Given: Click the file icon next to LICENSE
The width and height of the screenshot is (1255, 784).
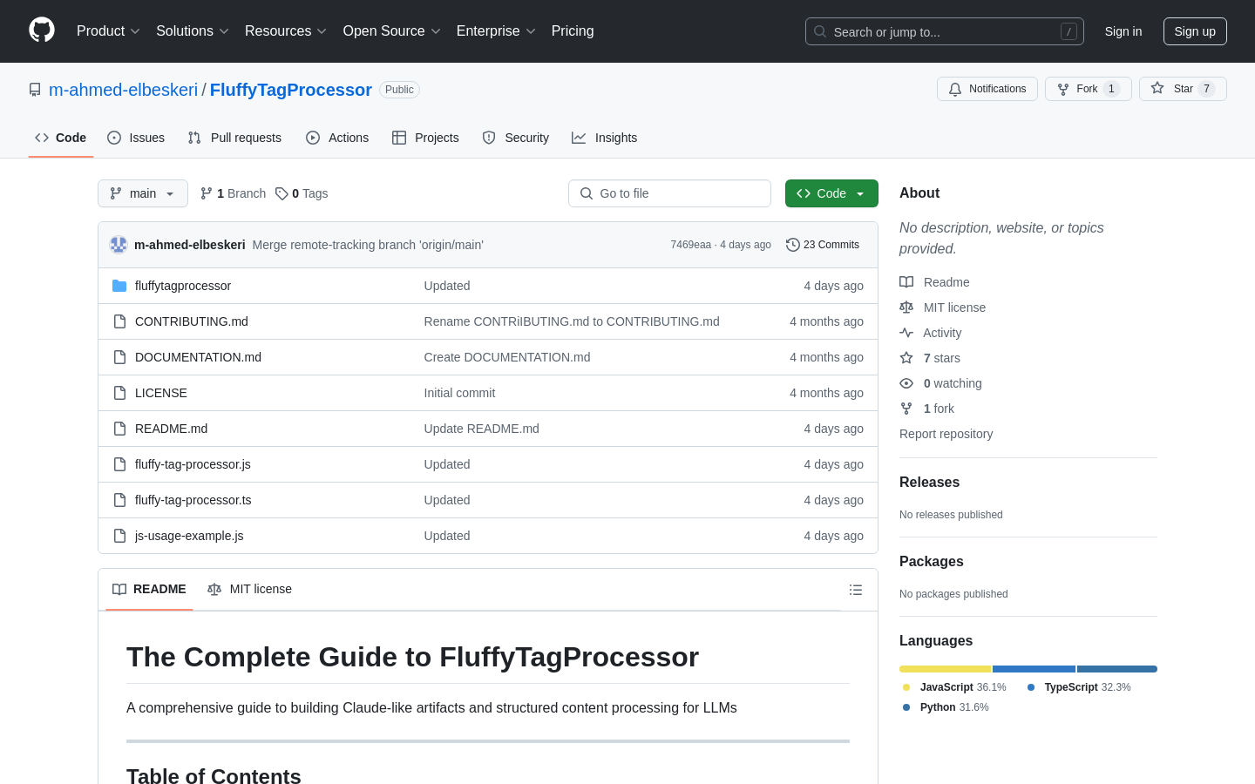Looking at the screenshot, I should click(x=119, y=393).
